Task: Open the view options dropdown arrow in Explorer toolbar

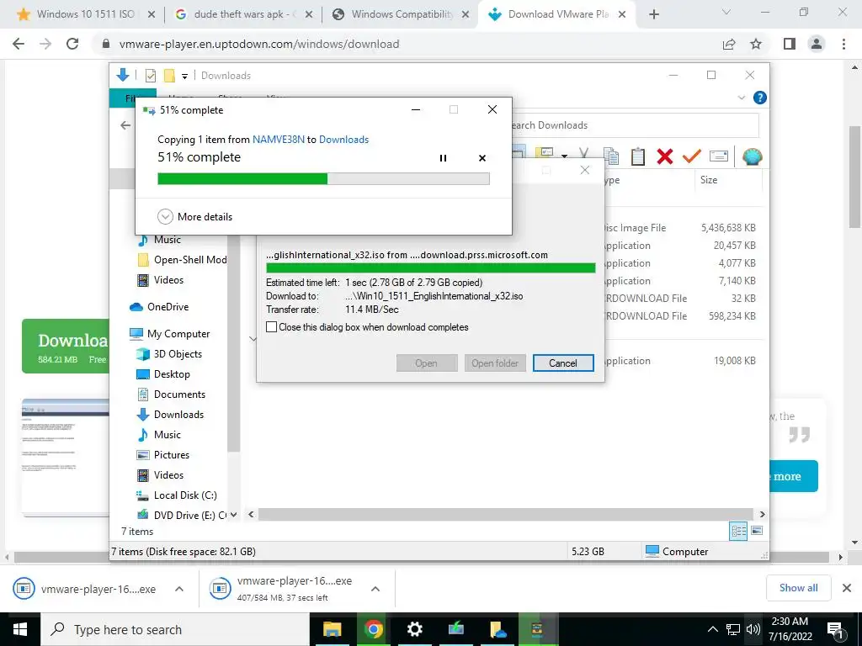Action: [564, 156]
